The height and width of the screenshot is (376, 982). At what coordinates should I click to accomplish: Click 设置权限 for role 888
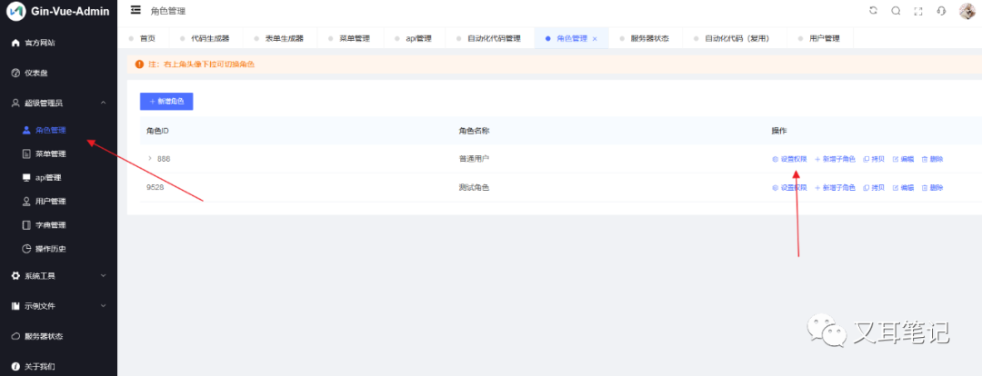(789, 159)
